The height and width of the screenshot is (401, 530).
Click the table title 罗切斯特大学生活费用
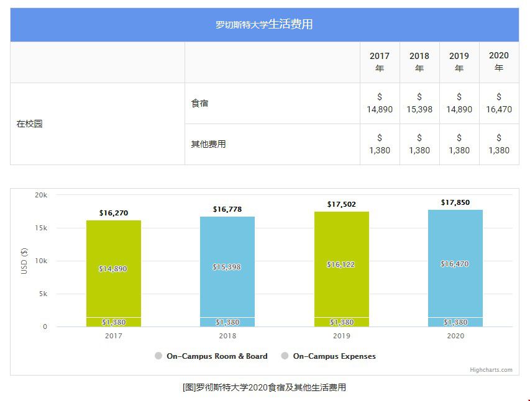tap(264, 25)
